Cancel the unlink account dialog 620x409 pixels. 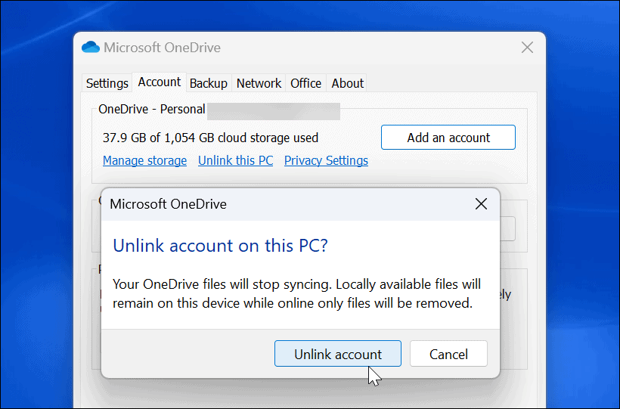coord(448,354)
